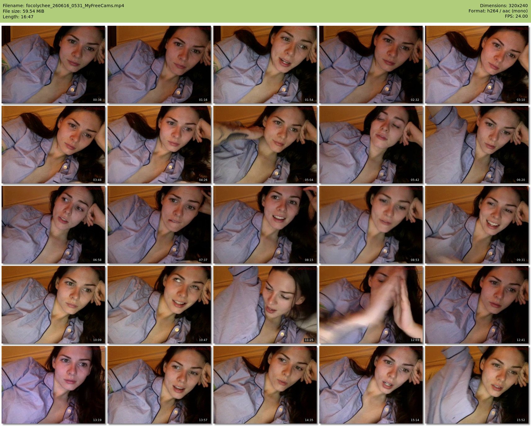Click the 02:32 timestamp label
Viewport: 531px width, 426px height.
click(x=415, y=100)
